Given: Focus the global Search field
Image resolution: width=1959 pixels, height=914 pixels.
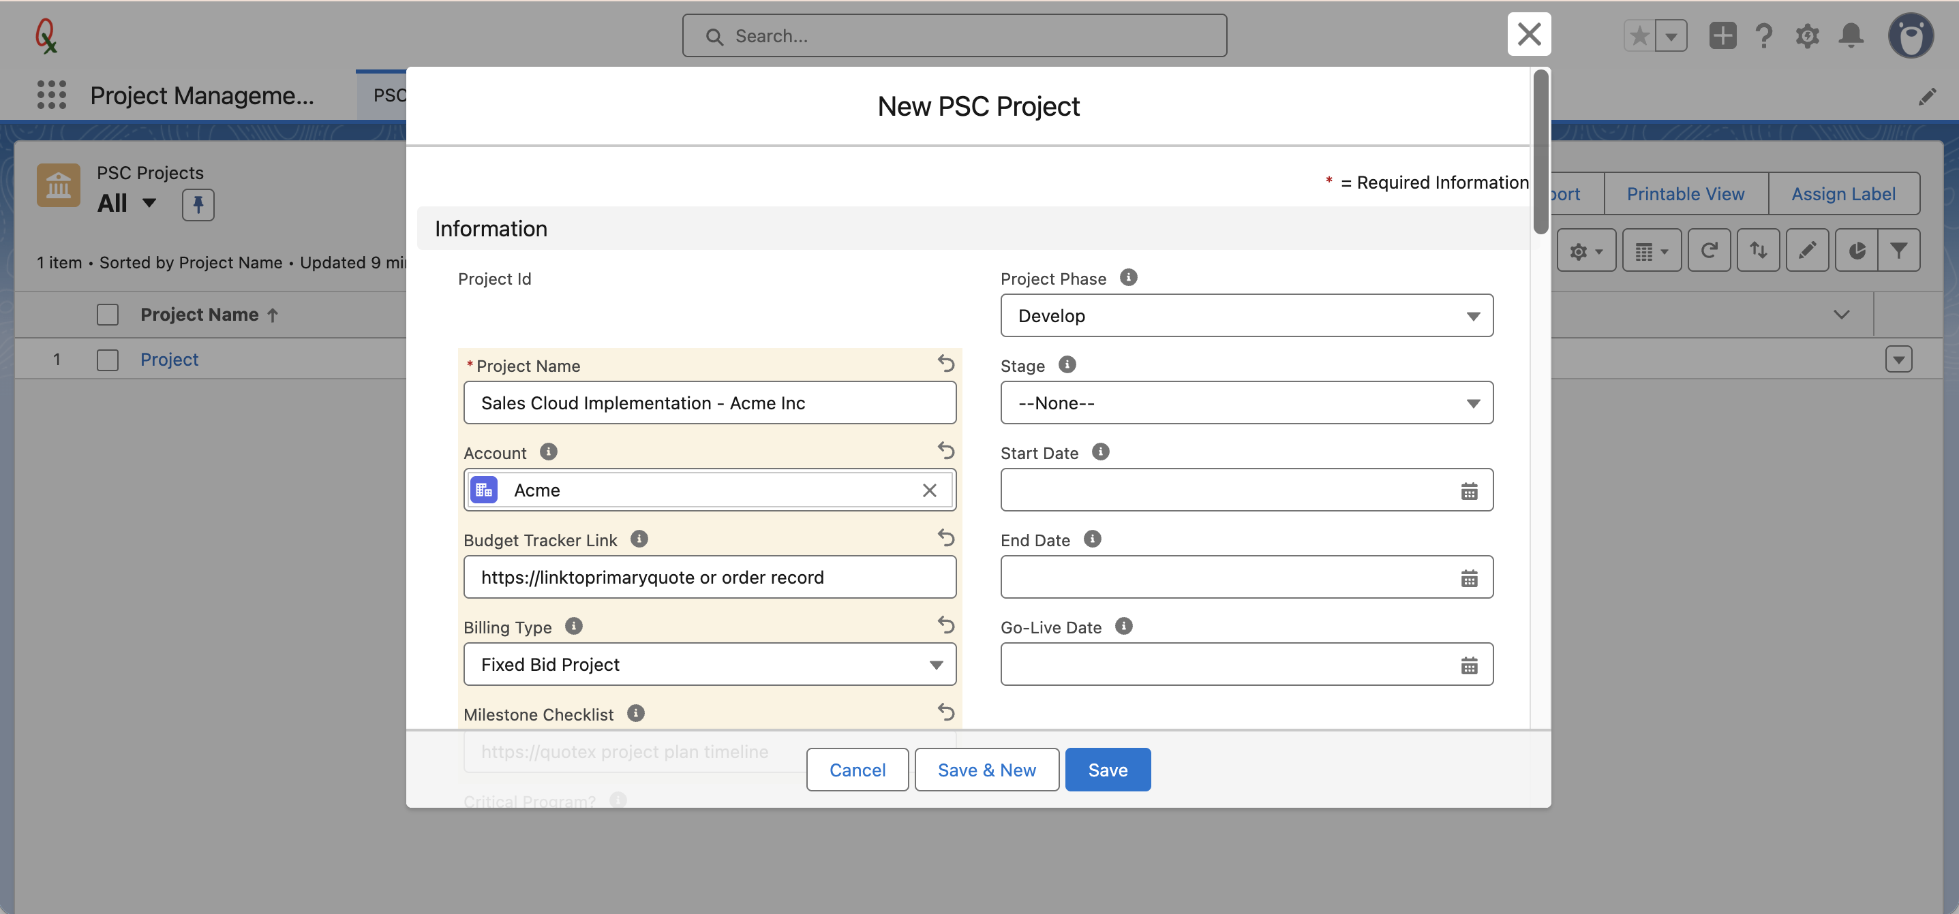Looking at the screenshot, I should click(954, 35).
